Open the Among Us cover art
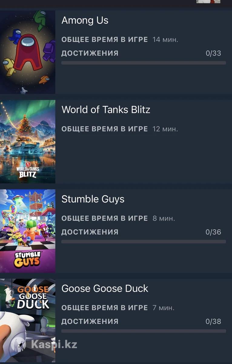The height and width of the screenshot is (364, 232). [x=28, y=52]
